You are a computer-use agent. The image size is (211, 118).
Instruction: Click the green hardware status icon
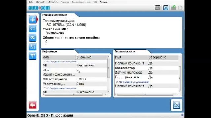coord(174,8)
